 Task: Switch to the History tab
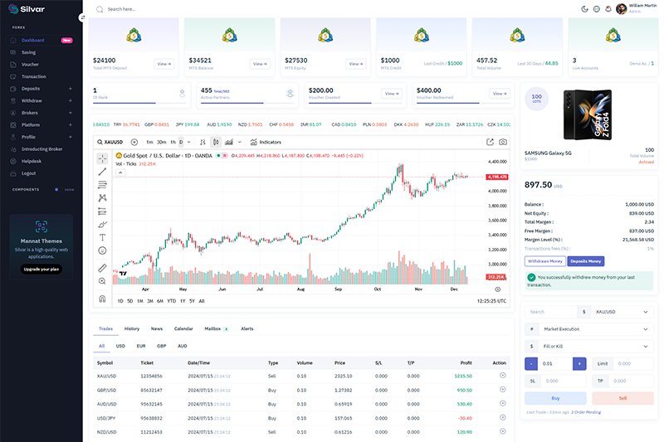pyautogui.click(x=132, y=328)
